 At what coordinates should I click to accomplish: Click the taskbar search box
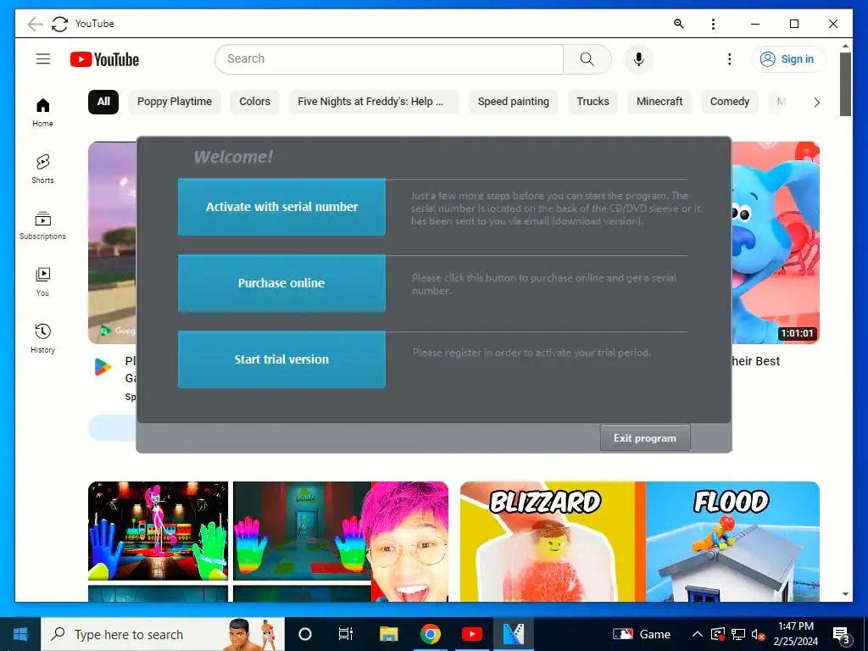point(164,634)
